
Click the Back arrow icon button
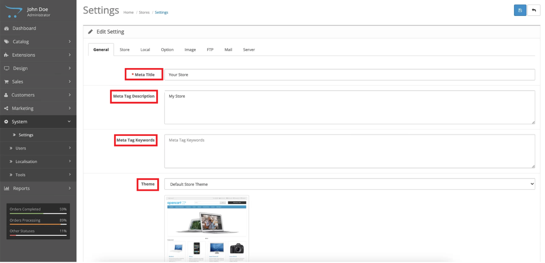click(534, 10)
